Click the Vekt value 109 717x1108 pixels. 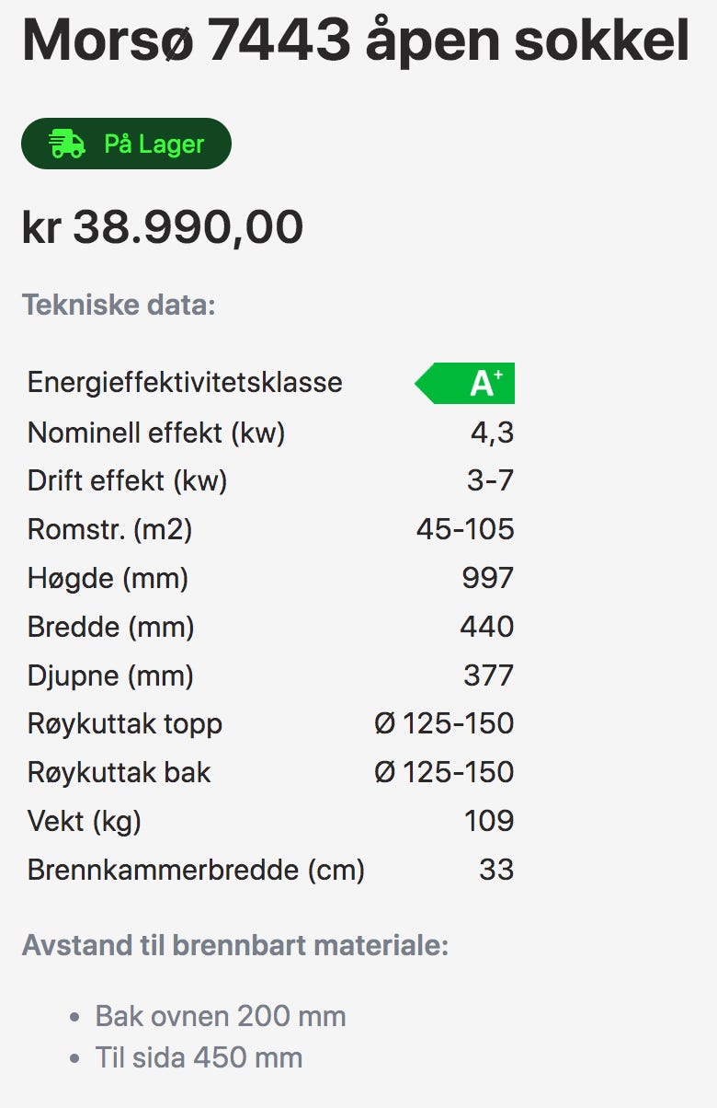pos(489,821)
